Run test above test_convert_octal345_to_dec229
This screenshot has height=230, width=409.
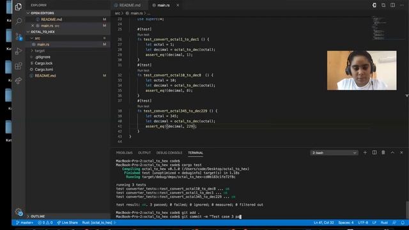point(143,106)
